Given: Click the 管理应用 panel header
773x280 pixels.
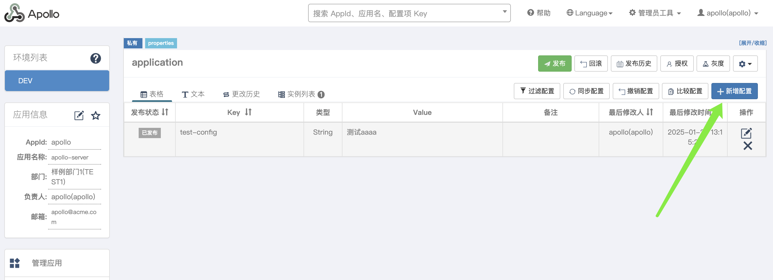Looking at the screenshot, I should coord(57,263).
